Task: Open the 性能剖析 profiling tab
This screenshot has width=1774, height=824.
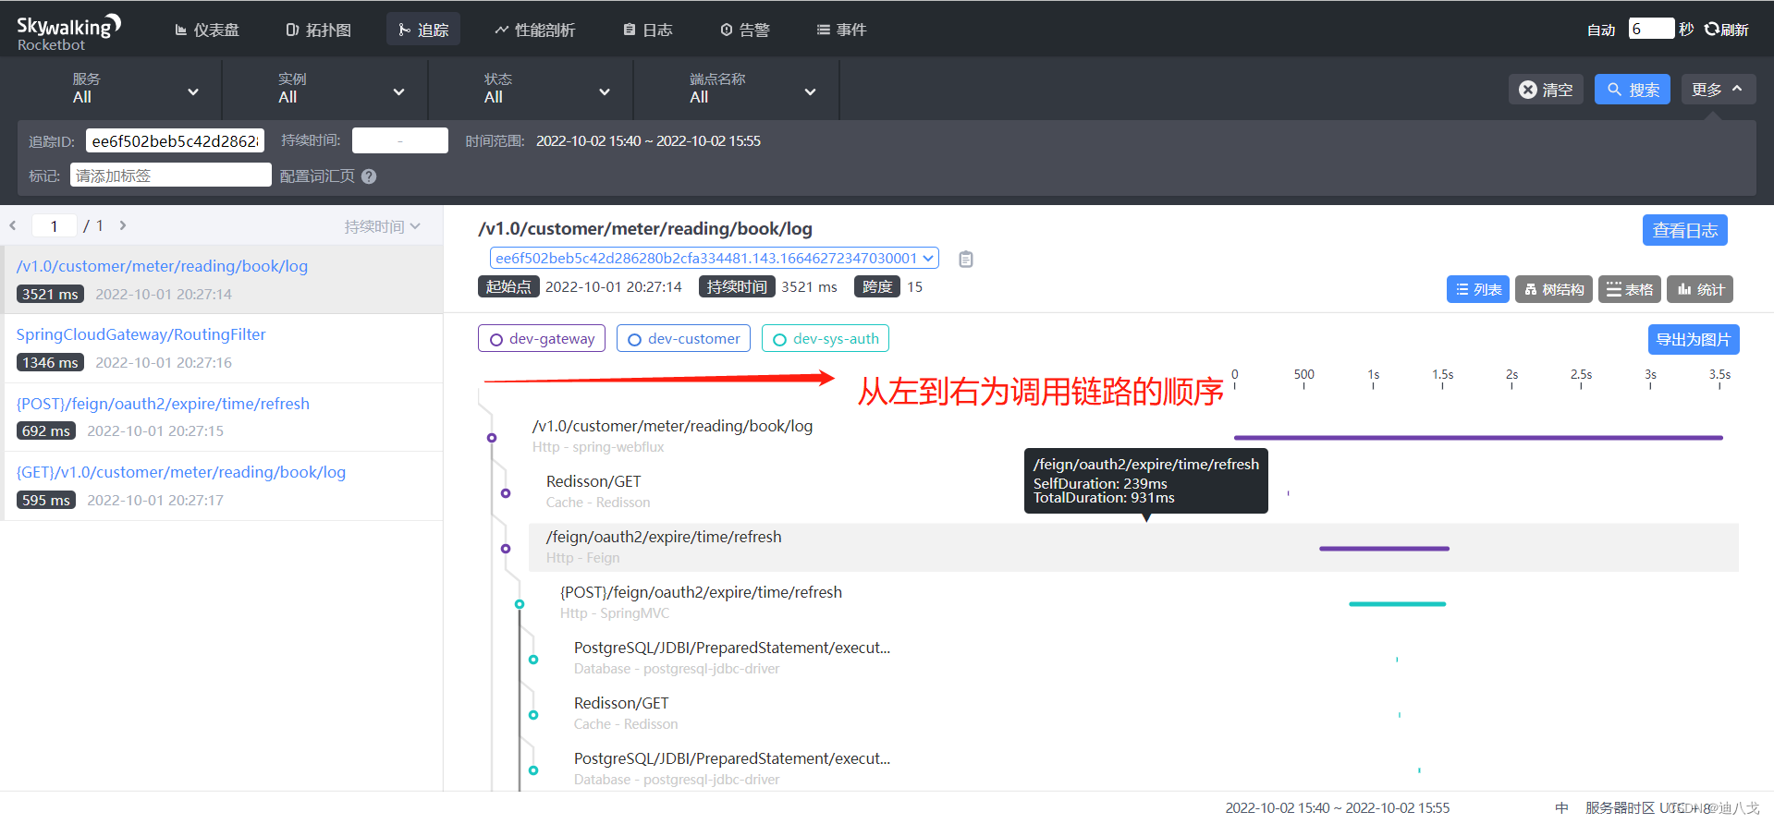Action: point(534,30)
